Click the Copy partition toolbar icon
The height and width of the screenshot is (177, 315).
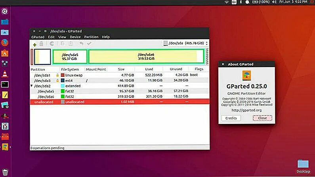pos(63,43)
